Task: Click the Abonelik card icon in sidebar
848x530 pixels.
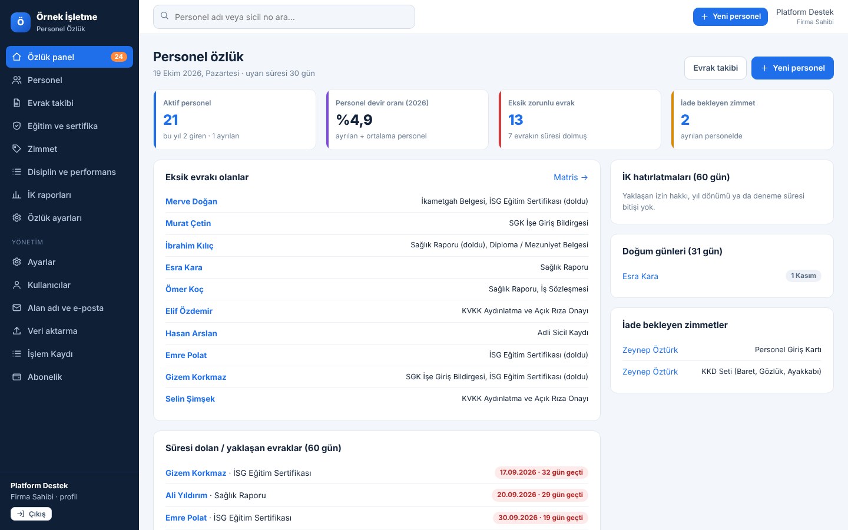Action: 16,377
